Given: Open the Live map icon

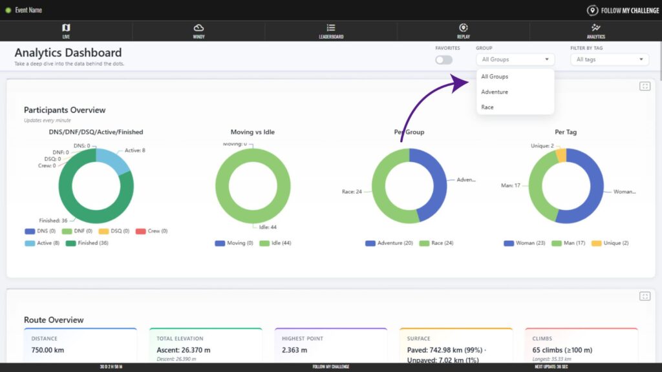Looking at the screenshot, I should click(66, 28).
